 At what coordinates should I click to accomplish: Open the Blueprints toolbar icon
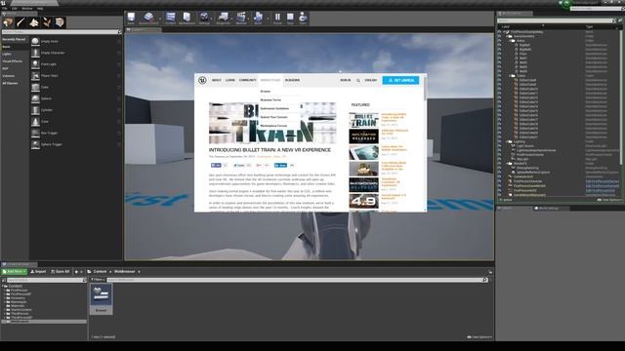[224, 18]
